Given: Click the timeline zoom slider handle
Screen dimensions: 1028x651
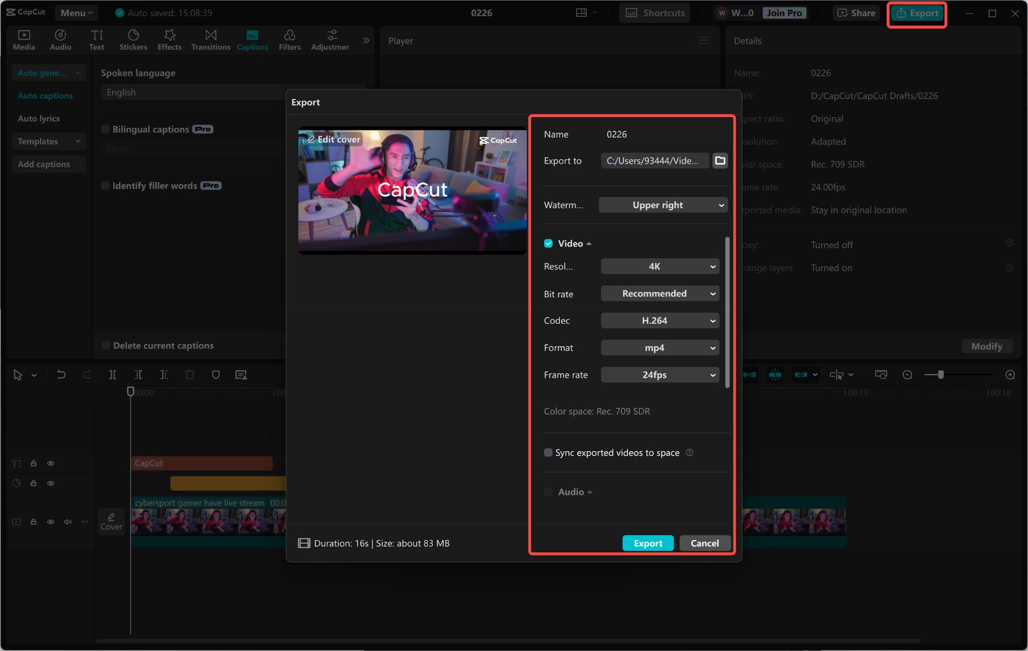Looking at the screenshot, I should click(x=941, y=375).
